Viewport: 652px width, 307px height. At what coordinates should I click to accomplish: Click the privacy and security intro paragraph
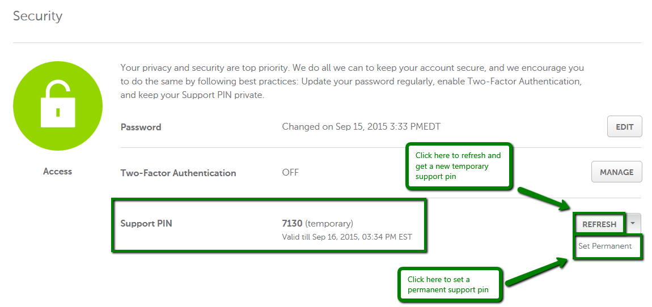click(x=350, y=81)
